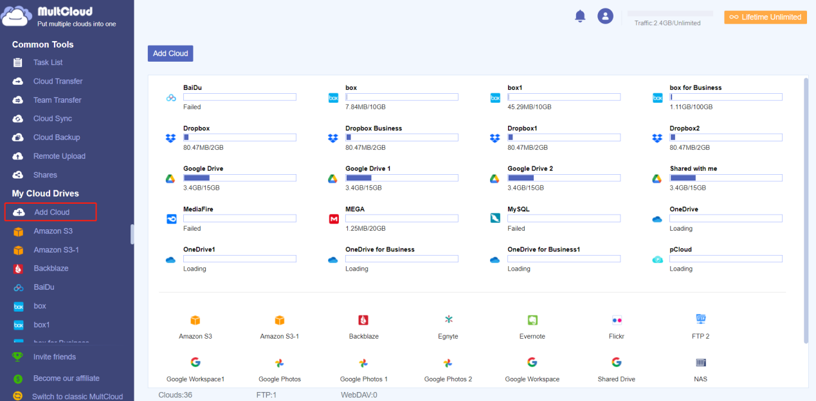Select the MediaFire cloud icon
816x401 pixels.
(171, 219)
